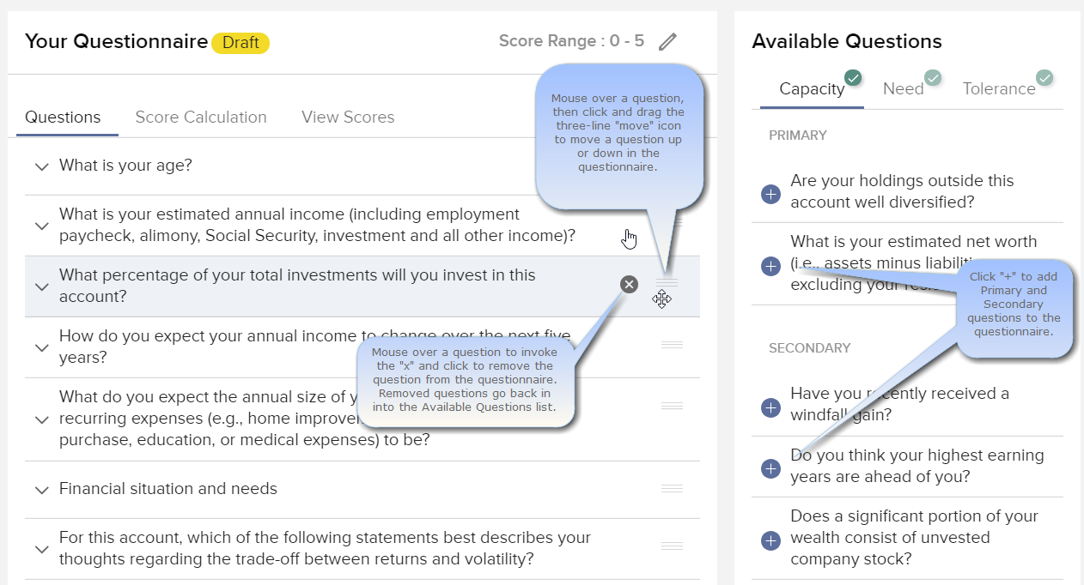Viewport: 1084px width, 585px height.
Task: Select the Need questions tab
Action: pyautogui.click(x=904, y=88)
